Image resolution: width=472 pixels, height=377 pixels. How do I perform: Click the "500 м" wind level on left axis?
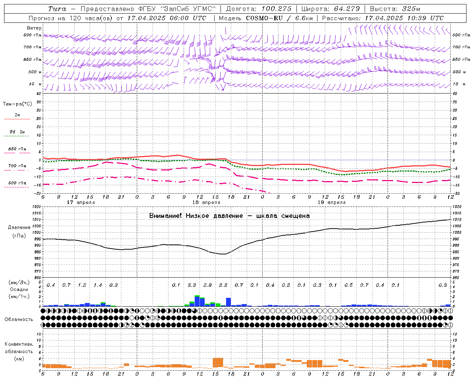coord(35,72)
